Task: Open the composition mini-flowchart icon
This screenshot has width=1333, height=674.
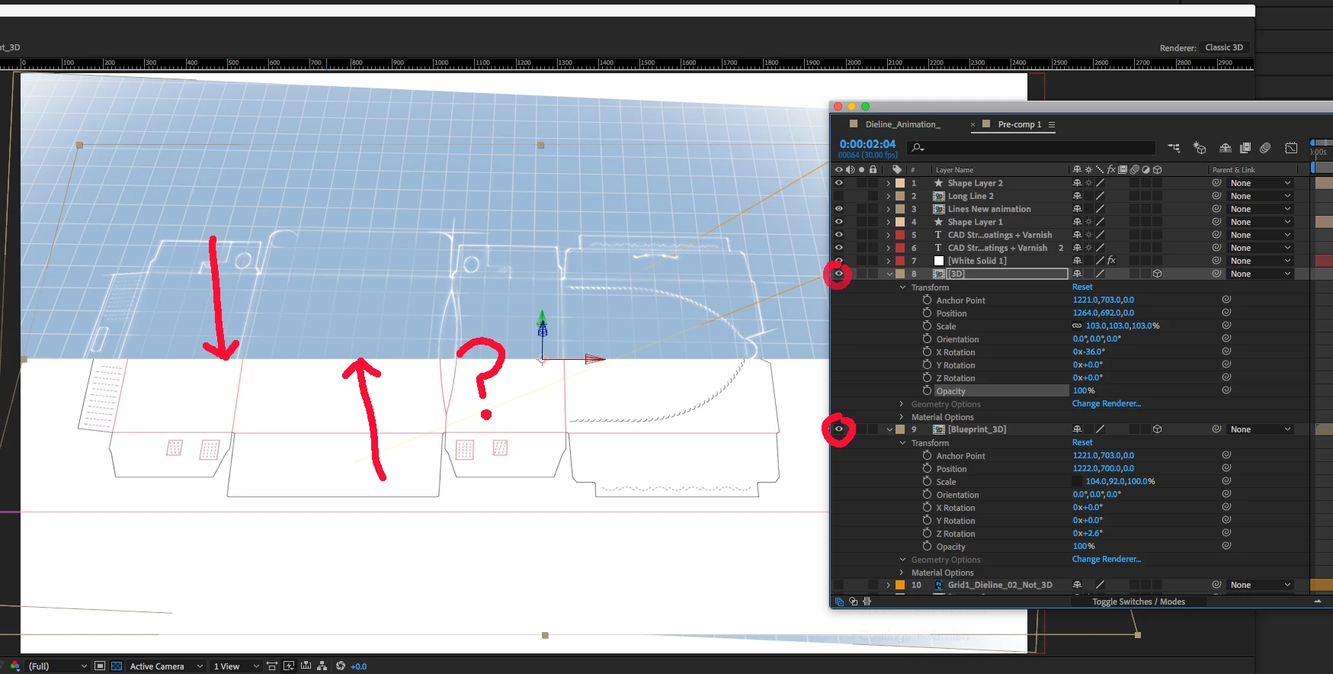Action: (1174, 148)
